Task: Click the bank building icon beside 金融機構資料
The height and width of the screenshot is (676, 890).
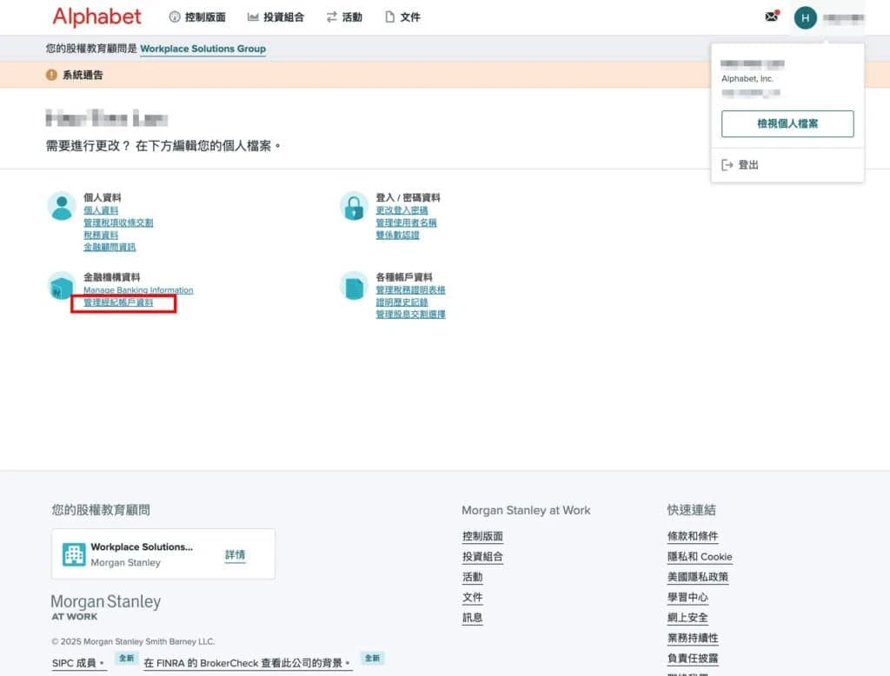Action: click(62, 286)
